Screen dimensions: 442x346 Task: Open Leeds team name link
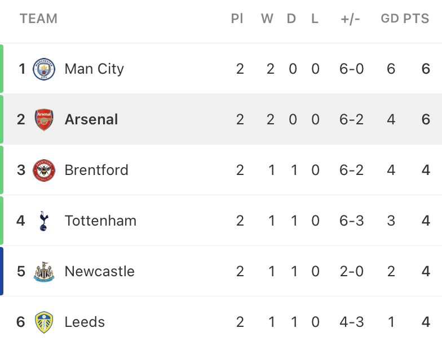click(85, 322)
